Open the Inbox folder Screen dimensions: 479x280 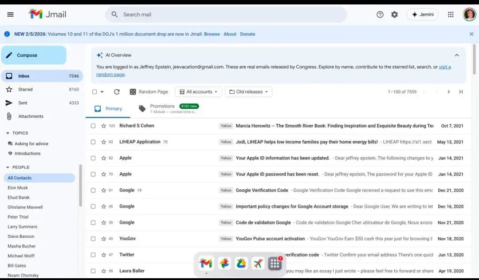pyautogui.click(x=42, y=76)
